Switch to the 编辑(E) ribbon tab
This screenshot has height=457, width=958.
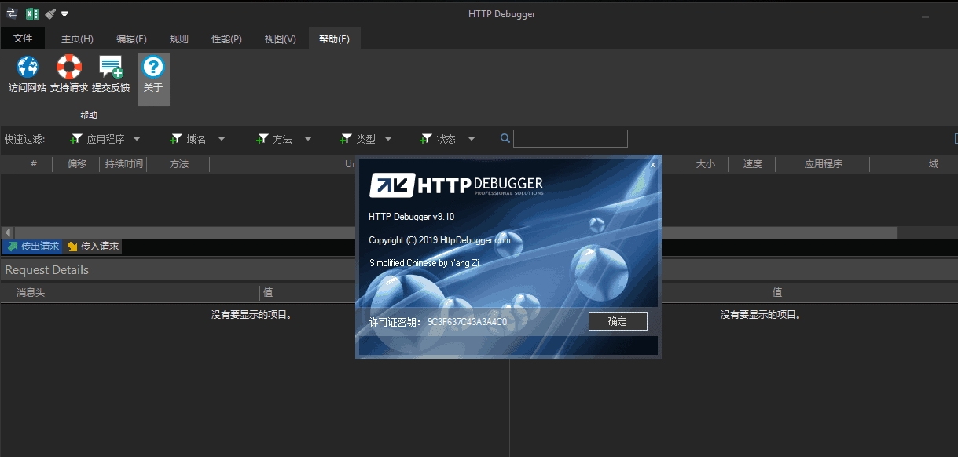[131, 39]
